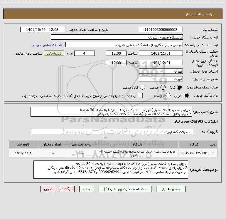Click the گروه کالا محصولات کشاورزی field

tap(112, 132)
